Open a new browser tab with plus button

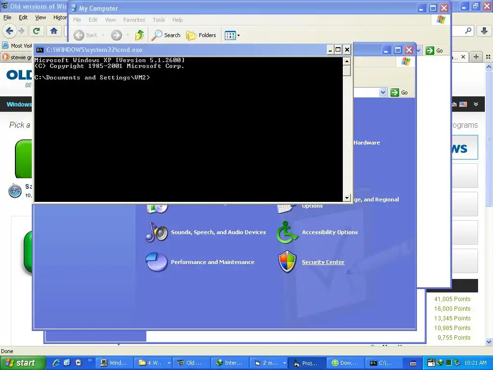(x=476, y=57)
